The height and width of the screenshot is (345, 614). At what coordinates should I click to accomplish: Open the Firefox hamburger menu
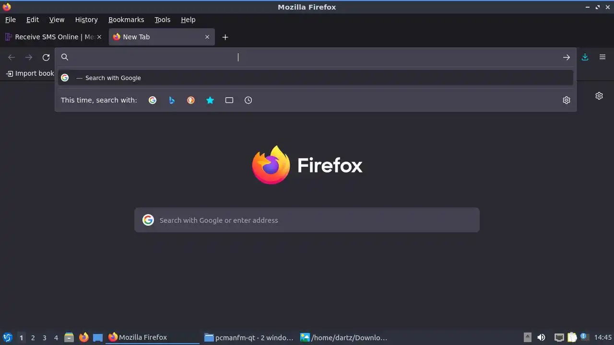(602, 57)
